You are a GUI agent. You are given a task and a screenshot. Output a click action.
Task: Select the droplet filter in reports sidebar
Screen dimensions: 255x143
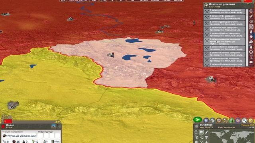[251, 47]
